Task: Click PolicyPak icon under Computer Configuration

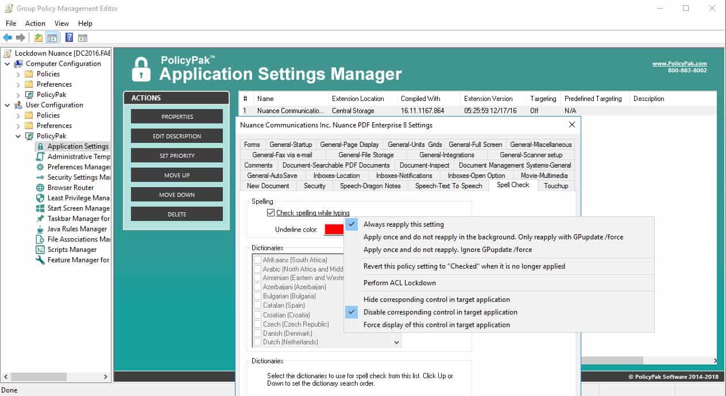Action: [x=29, y=95]
